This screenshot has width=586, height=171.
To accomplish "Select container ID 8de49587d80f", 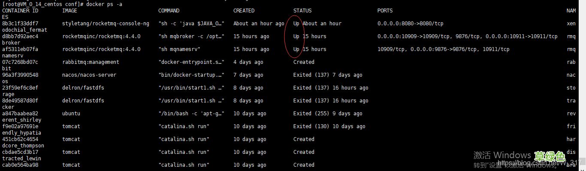I will click(x=20, y=101).
